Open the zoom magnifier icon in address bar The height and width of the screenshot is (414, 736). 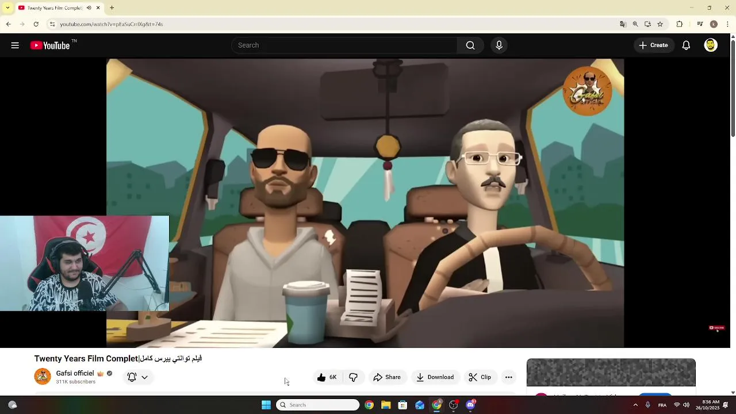click(x=635, y=24)
